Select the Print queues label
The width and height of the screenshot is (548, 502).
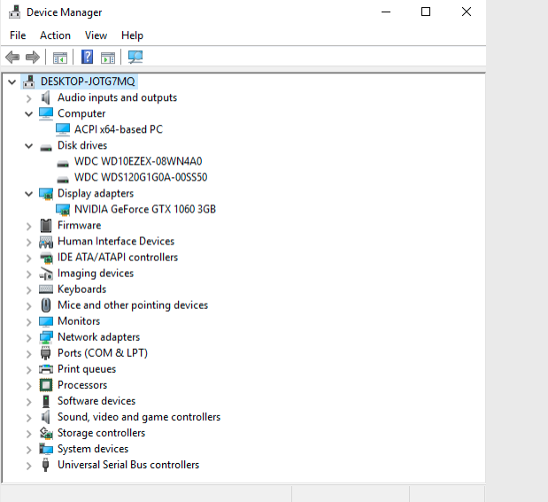[87, 369]
